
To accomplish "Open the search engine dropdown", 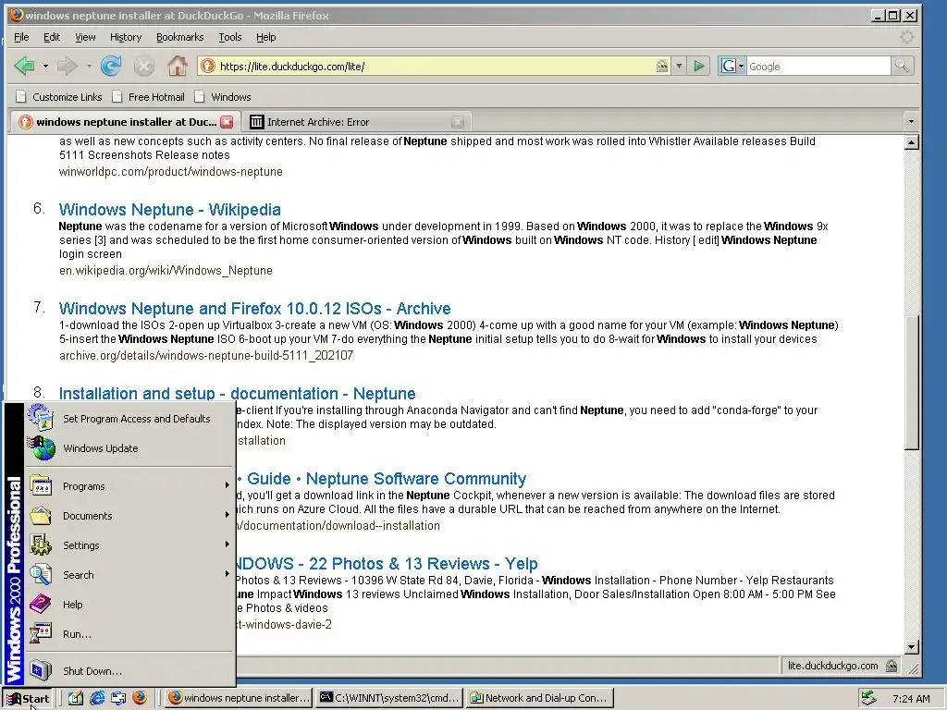I will click(732, 66).
